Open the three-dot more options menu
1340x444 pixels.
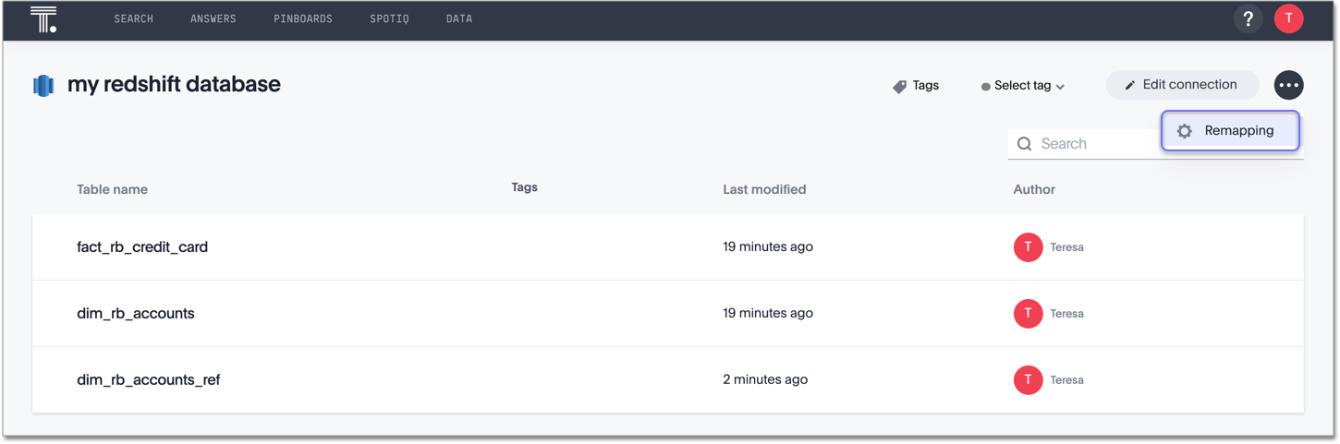point(1288,85)
